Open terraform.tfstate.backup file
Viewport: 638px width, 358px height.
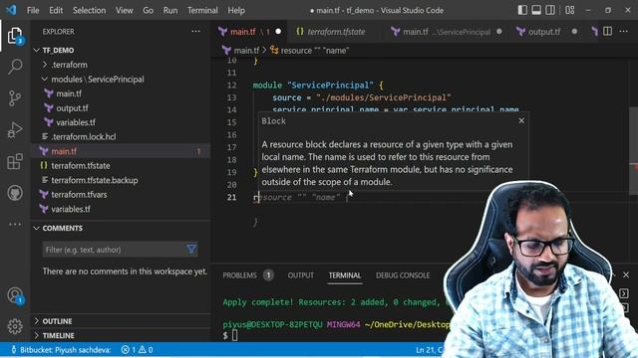(94, 180)
